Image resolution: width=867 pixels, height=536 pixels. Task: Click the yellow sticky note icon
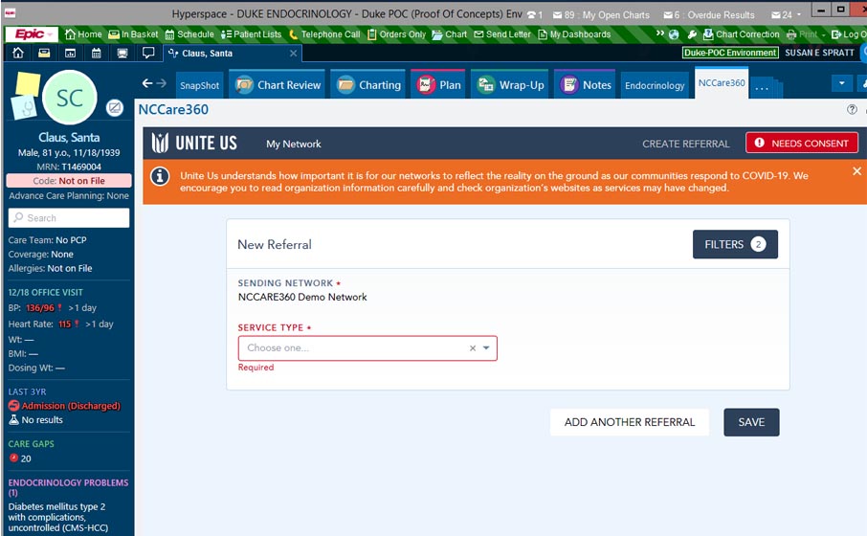[27, 84]
